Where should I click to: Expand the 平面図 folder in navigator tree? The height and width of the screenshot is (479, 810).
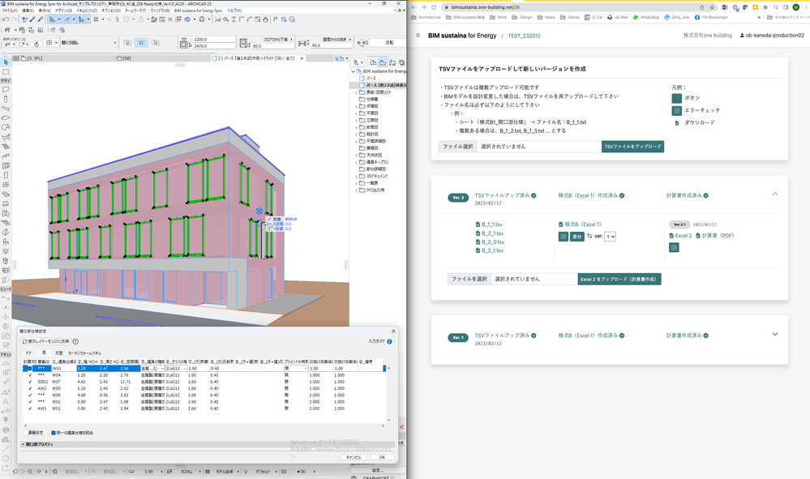point(356,113)
